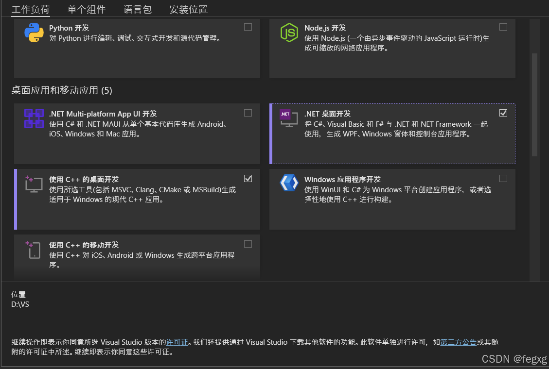Viewport: 549px width, 369px height.
Task: Check the 使用 C++ 的移动开发 checkbox
Action: tap(248, 244)
